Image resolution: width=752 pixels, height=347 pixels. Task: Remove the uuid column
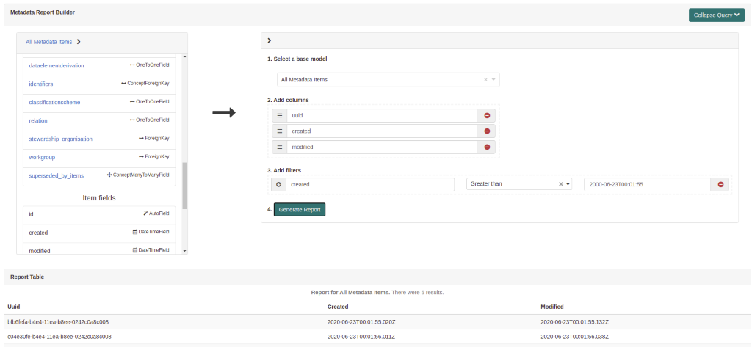pyautogui.click(x=487, y=115)
